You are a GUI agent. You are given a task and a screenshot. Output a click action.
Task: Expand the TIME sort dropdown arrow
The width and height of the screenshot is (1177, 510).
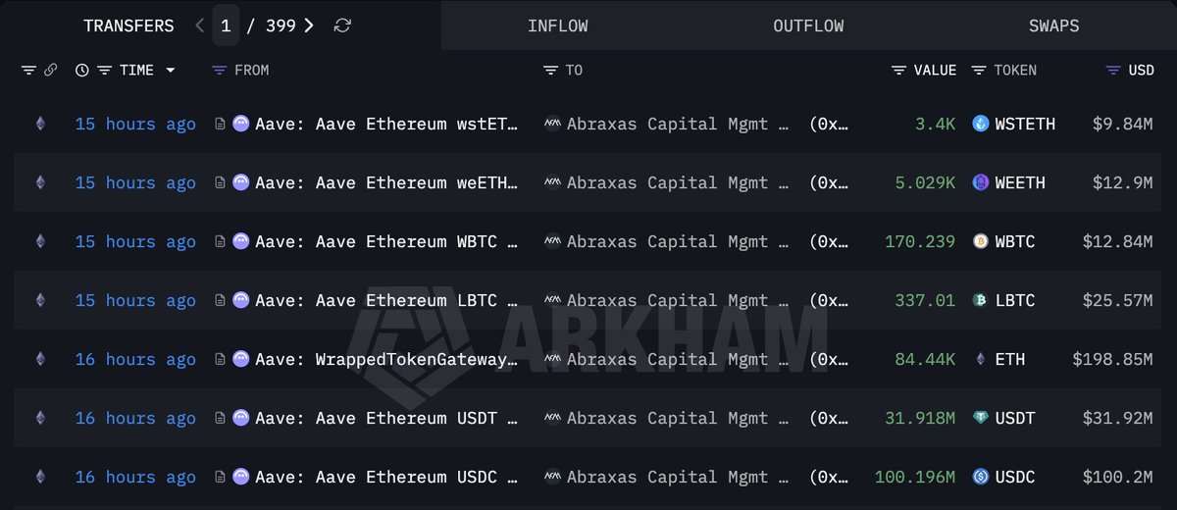coord(171,71)
